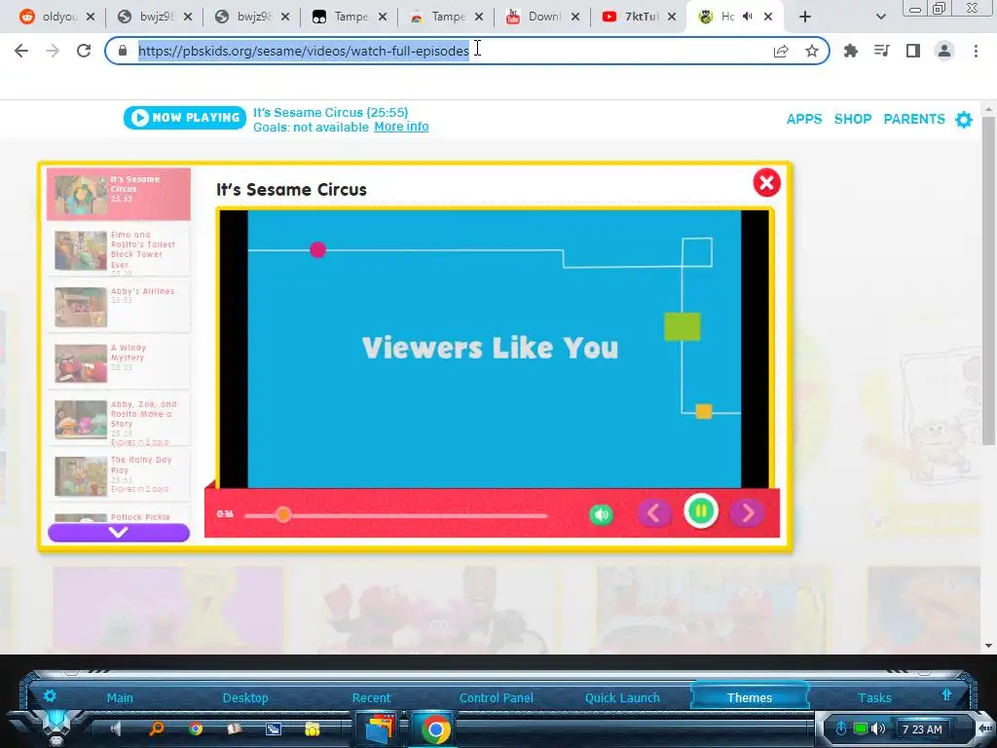Mute the playing tab via speaker icon
This screenshot has width=997, height=748.
click(748, 17)
